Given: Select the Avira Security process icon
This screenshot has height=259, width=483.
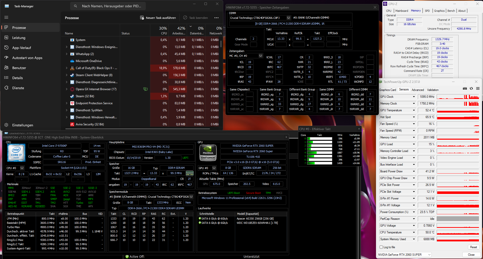Looking at the screenshot, I should coord(72,124).
